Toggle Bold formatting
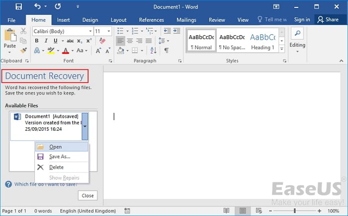348x216 pixels. pos(37,41)
